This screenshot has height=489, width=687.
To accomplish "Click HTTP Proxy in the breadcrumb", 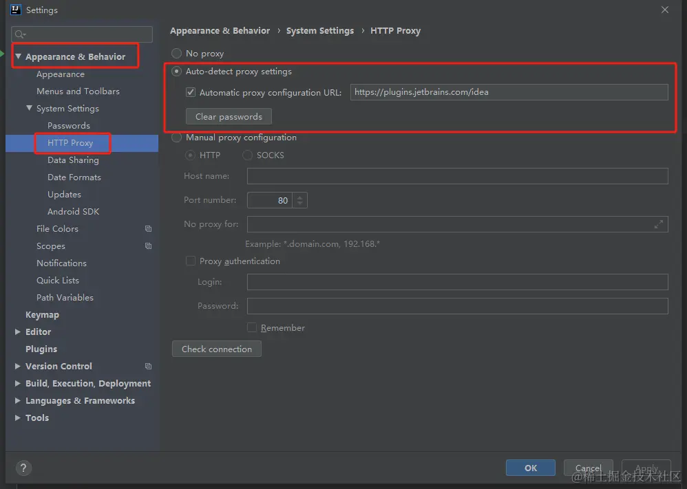I will (395, 31).
